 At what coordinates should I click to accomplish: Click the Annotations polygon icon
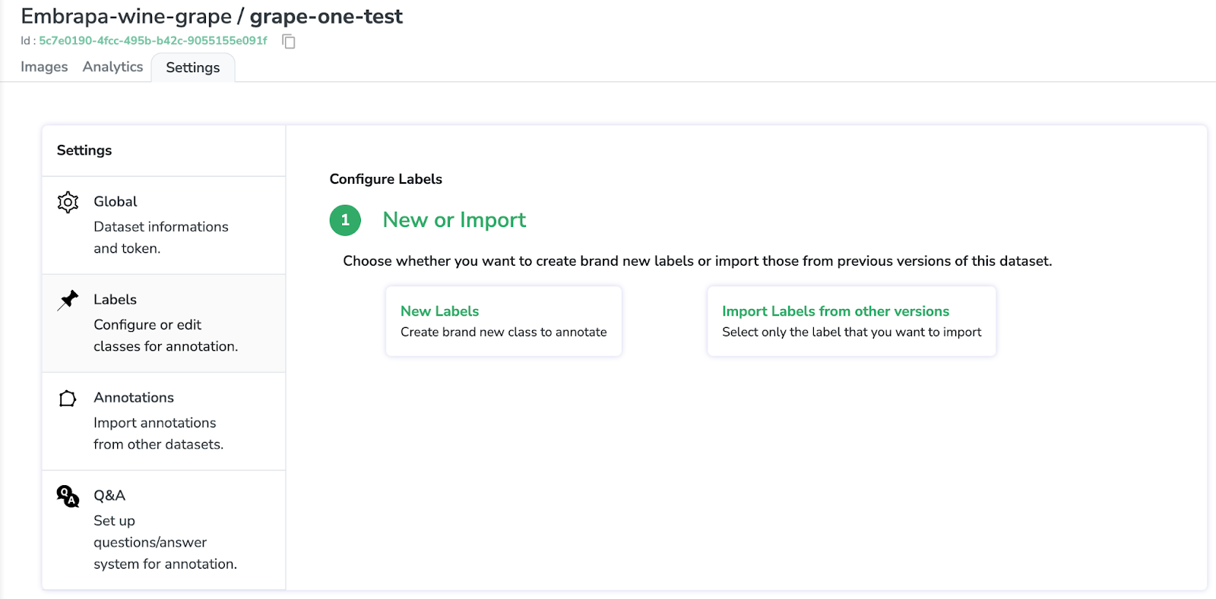coord(68,398)
